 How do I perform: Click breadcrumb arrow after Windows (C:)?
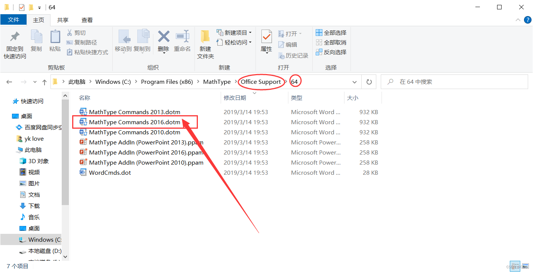point(136,82)
